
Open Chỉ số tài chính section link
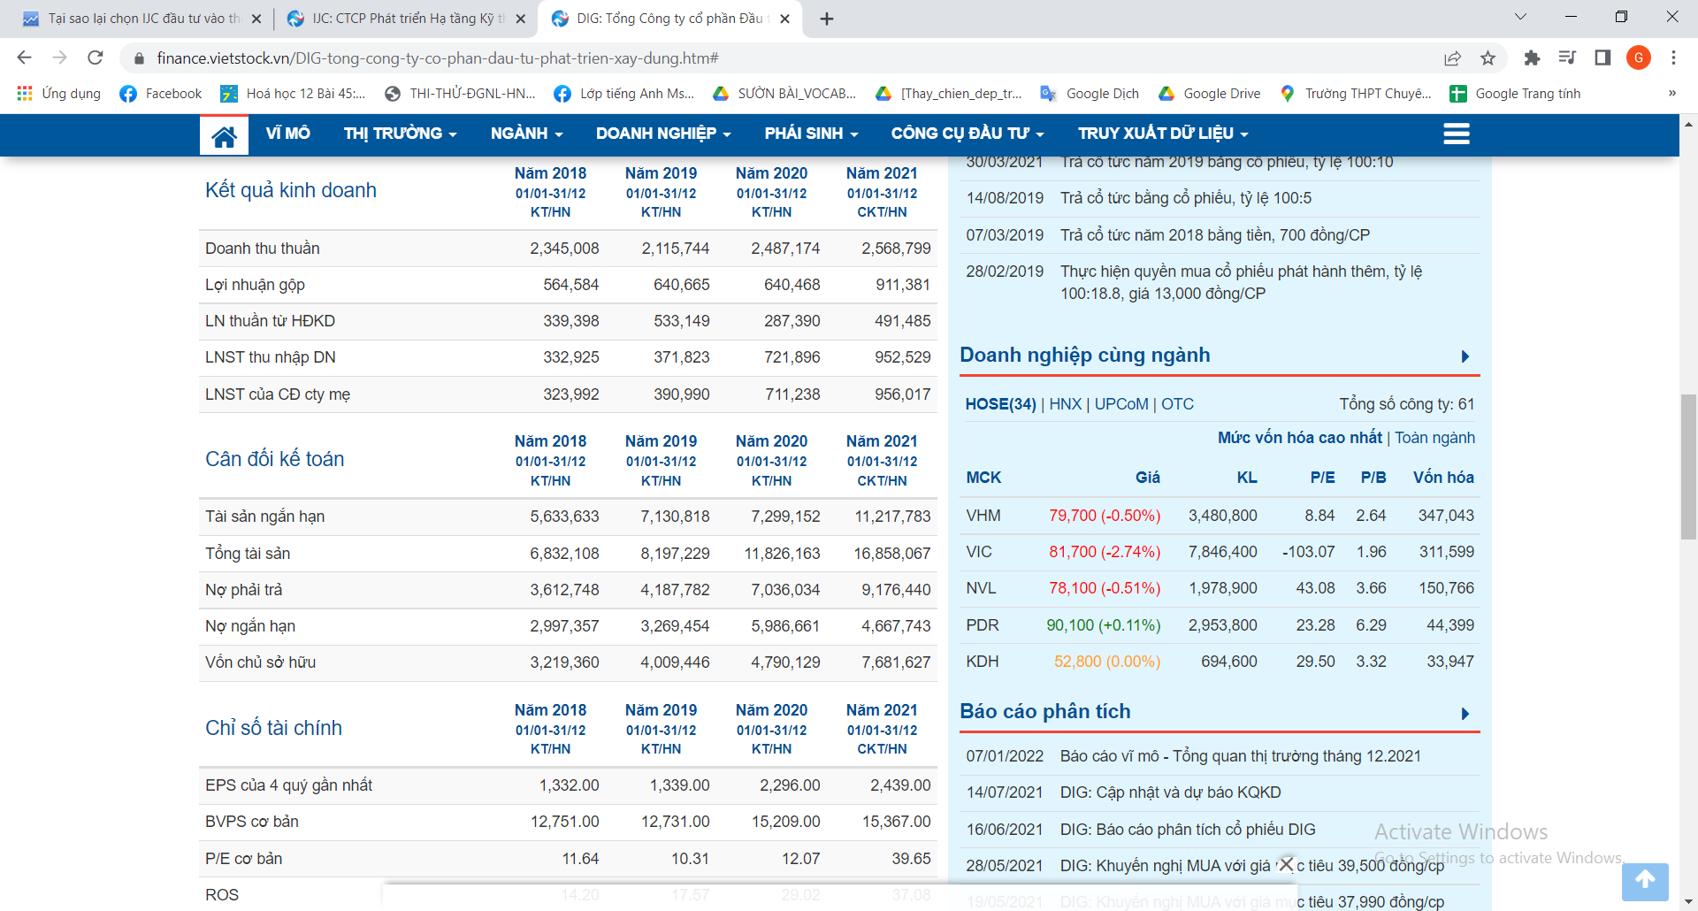pyautogui.click(x=273, y=728)
